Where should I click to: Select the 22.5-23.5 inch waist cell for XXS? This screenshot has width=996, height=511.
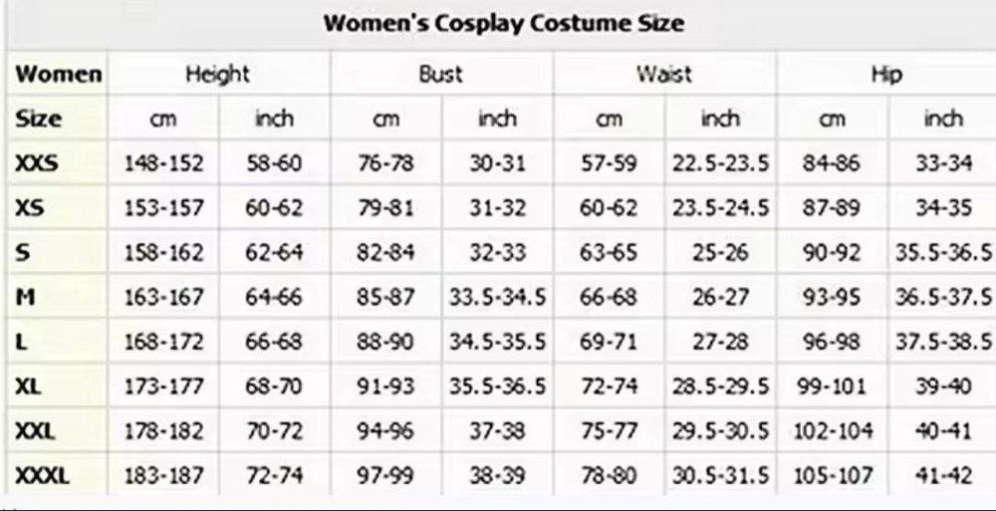720,163
